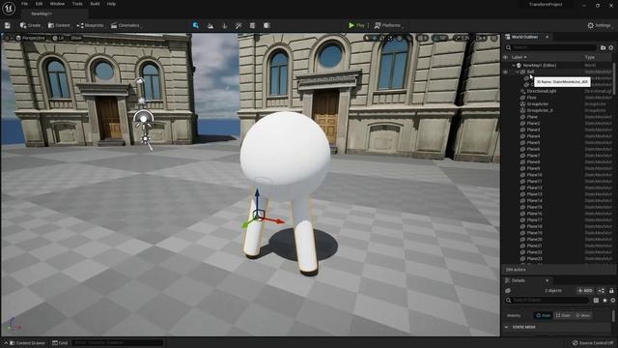This screenshot has width=618, height=348.
Task: Select DirectionalLight in the outliner
Action: (x=541, y=91)
